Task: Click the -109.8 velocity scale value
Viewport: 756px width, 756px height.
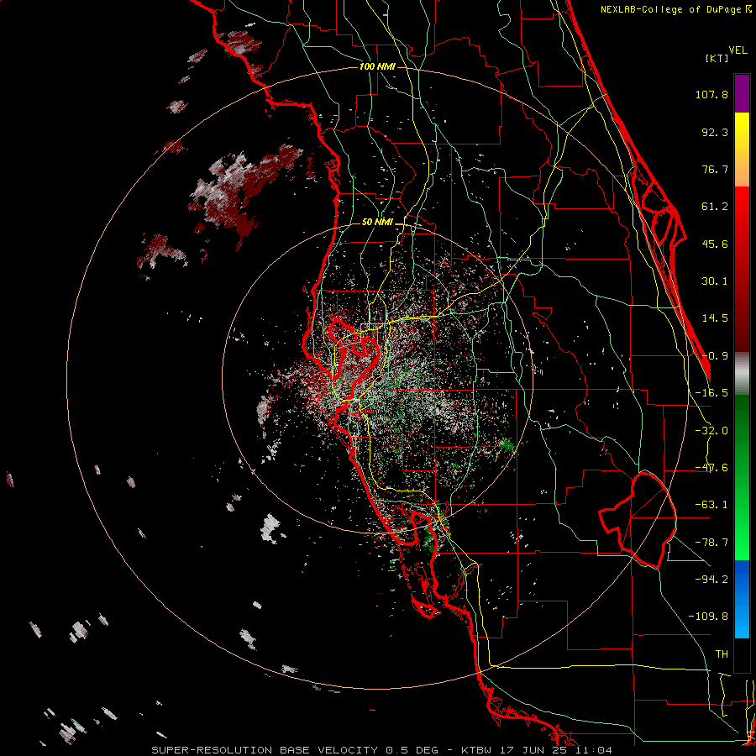Action: pos(708,617)
